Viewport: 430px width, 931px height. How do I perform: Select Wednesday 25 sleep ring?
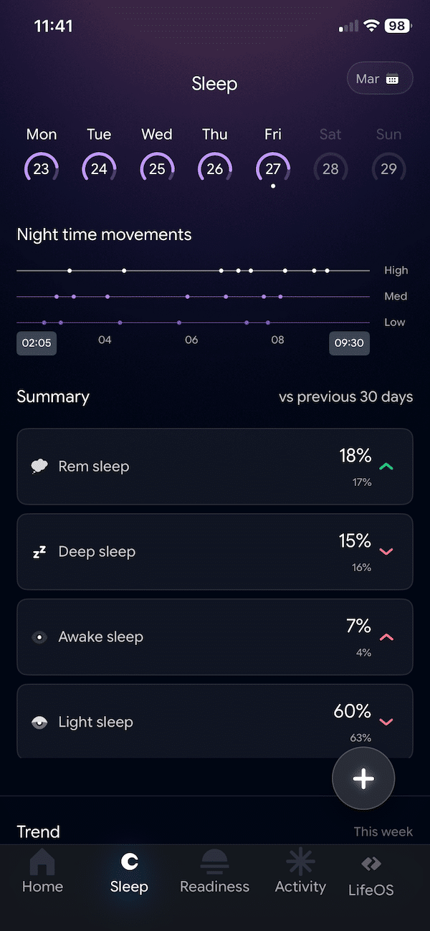(157, 169)
